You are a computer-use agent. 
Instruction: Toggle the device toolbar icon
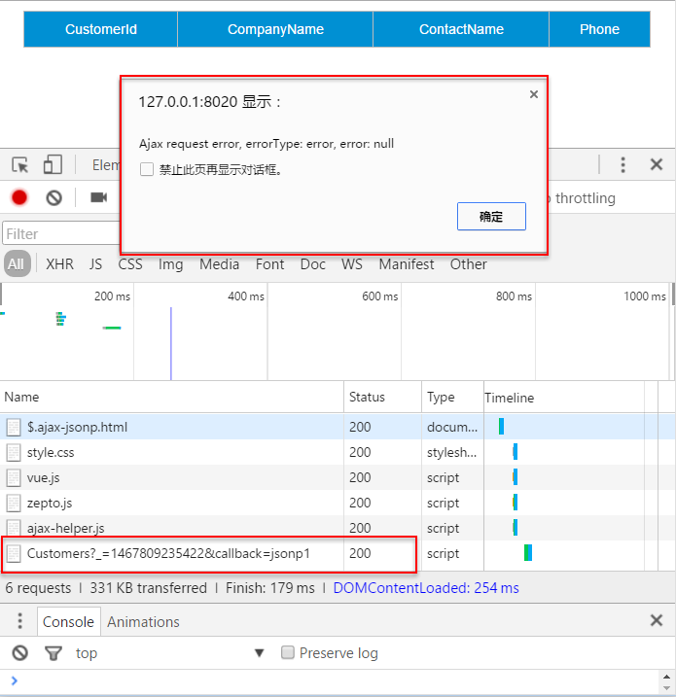[x=53, y=164]
